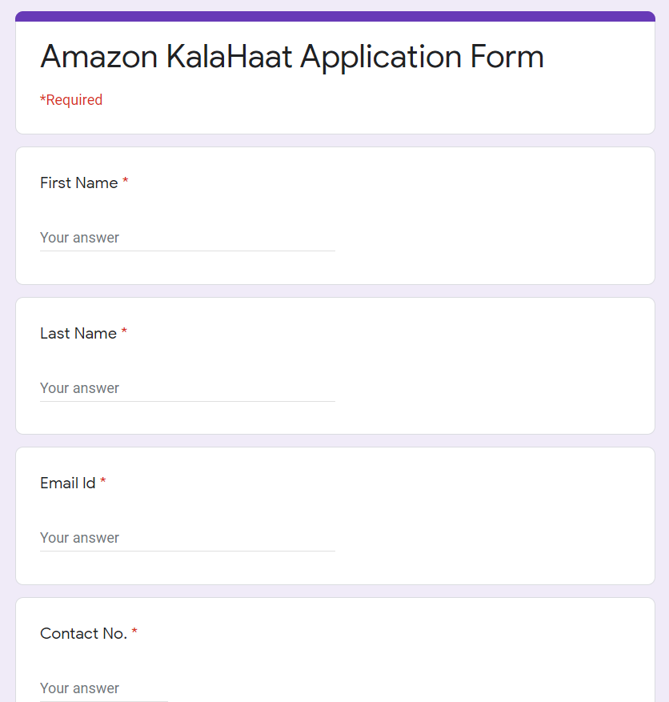The width and height of the screenshot is (669, 702).
Task: Click the Last Name question label
Action: [78, 334]
